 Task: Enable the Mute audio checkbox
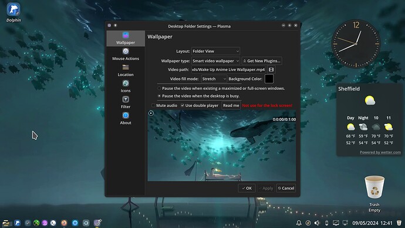[x=153, y=105]
